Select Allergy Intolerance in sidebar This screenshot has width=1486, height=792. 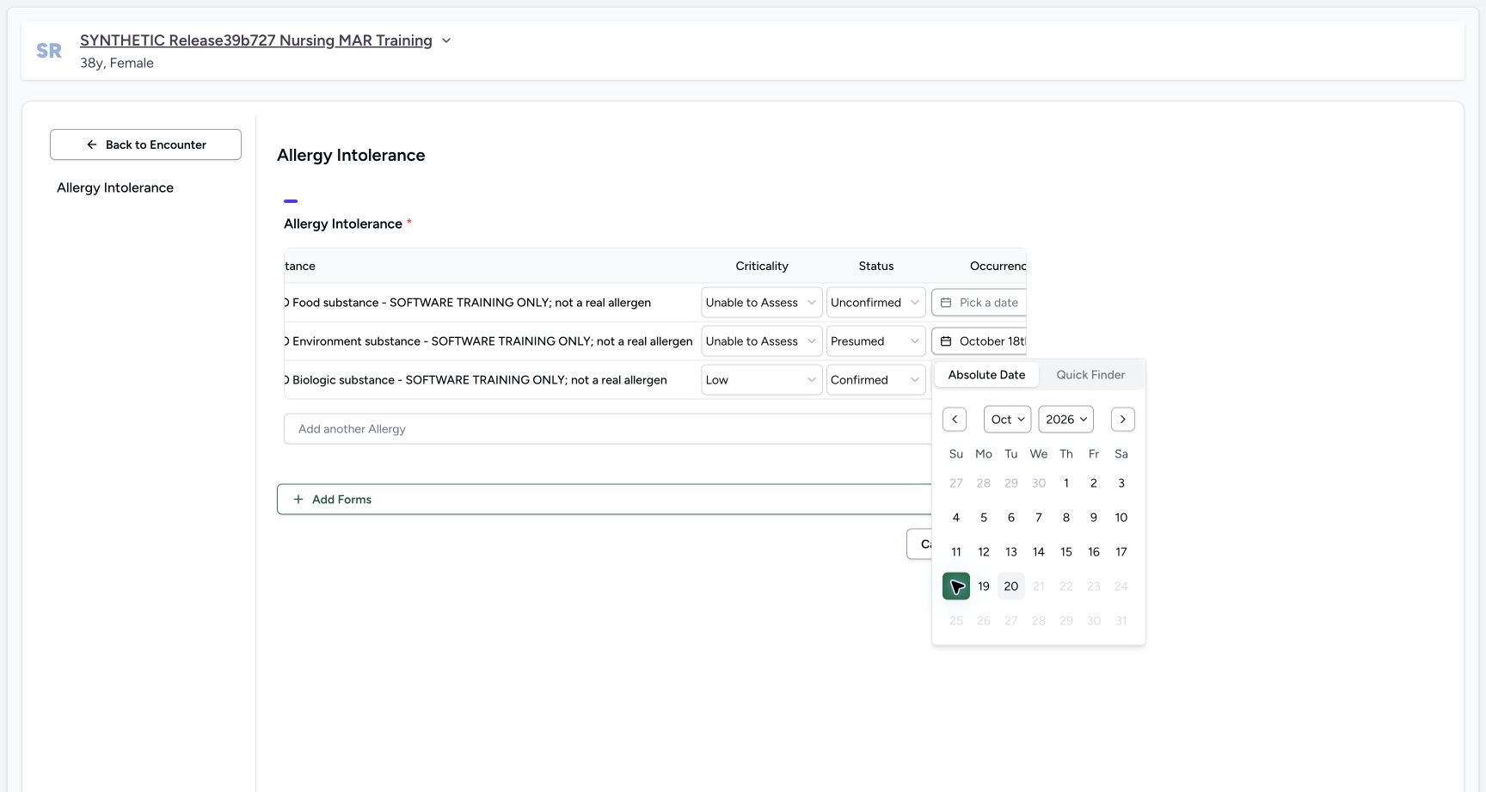(115, 187)
